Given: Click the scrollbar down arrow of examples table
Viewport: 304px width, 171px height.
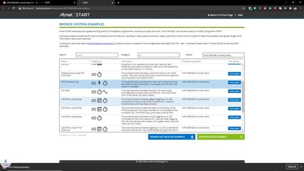Looking at the screenshot, I should (243, 131).
